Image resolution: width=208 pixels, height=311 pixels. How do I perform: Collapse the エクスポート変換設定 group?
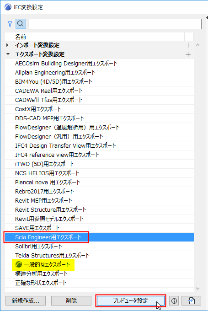coord(8,54)
